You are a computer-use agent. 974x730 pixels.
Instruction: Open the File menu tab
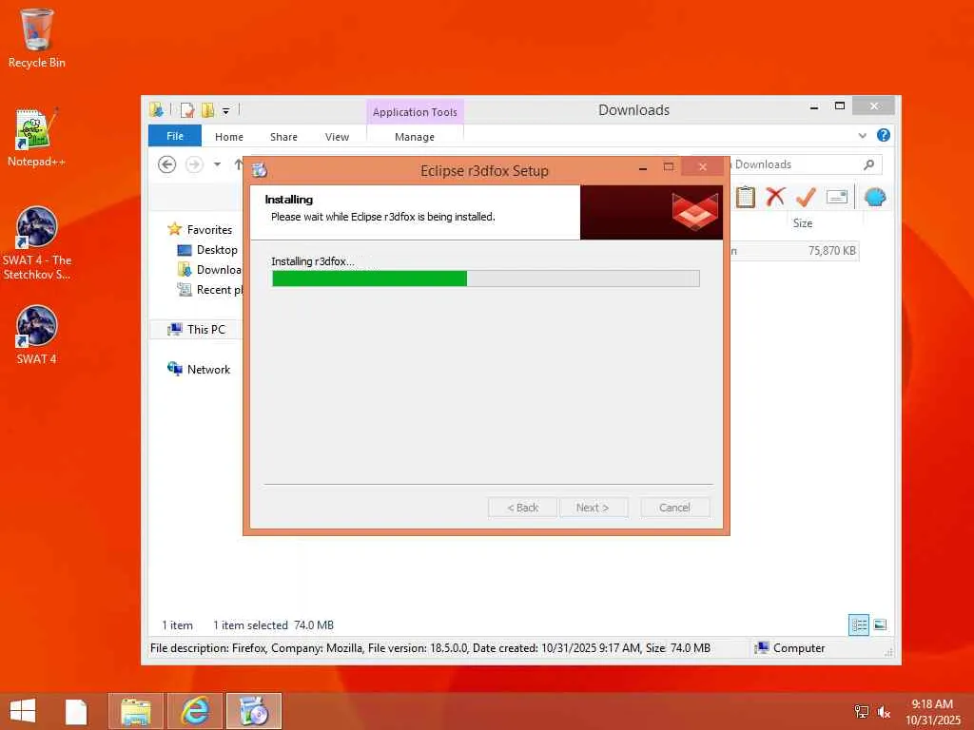[175, 136]
